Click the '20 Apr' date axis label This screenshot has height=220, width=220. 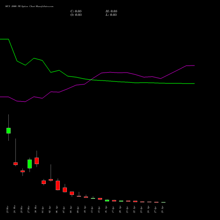click(x=120, y=209)
